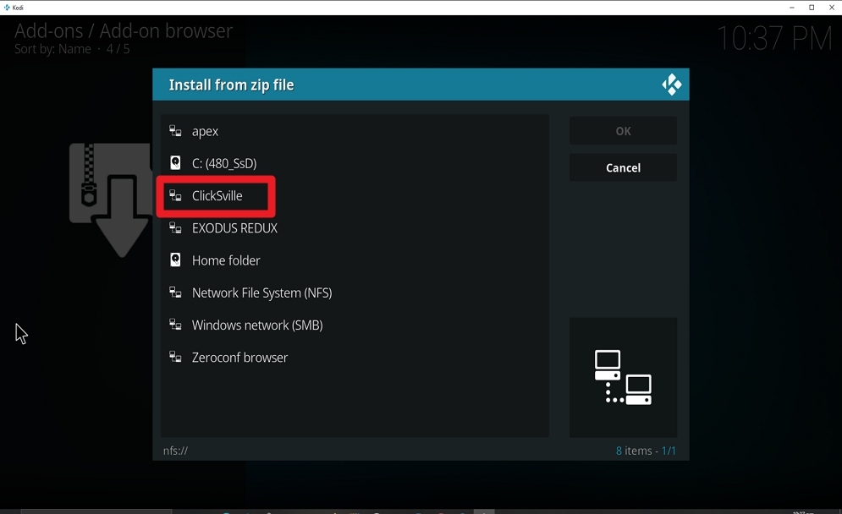Click the network icon beside apex
The width and height of the screenshot is (842, 514).
point(175,130)
